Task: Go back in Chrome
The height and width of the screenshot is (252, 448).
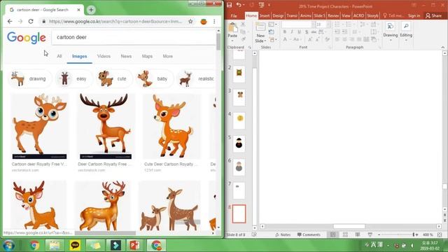Action: (x=10, y=22)
